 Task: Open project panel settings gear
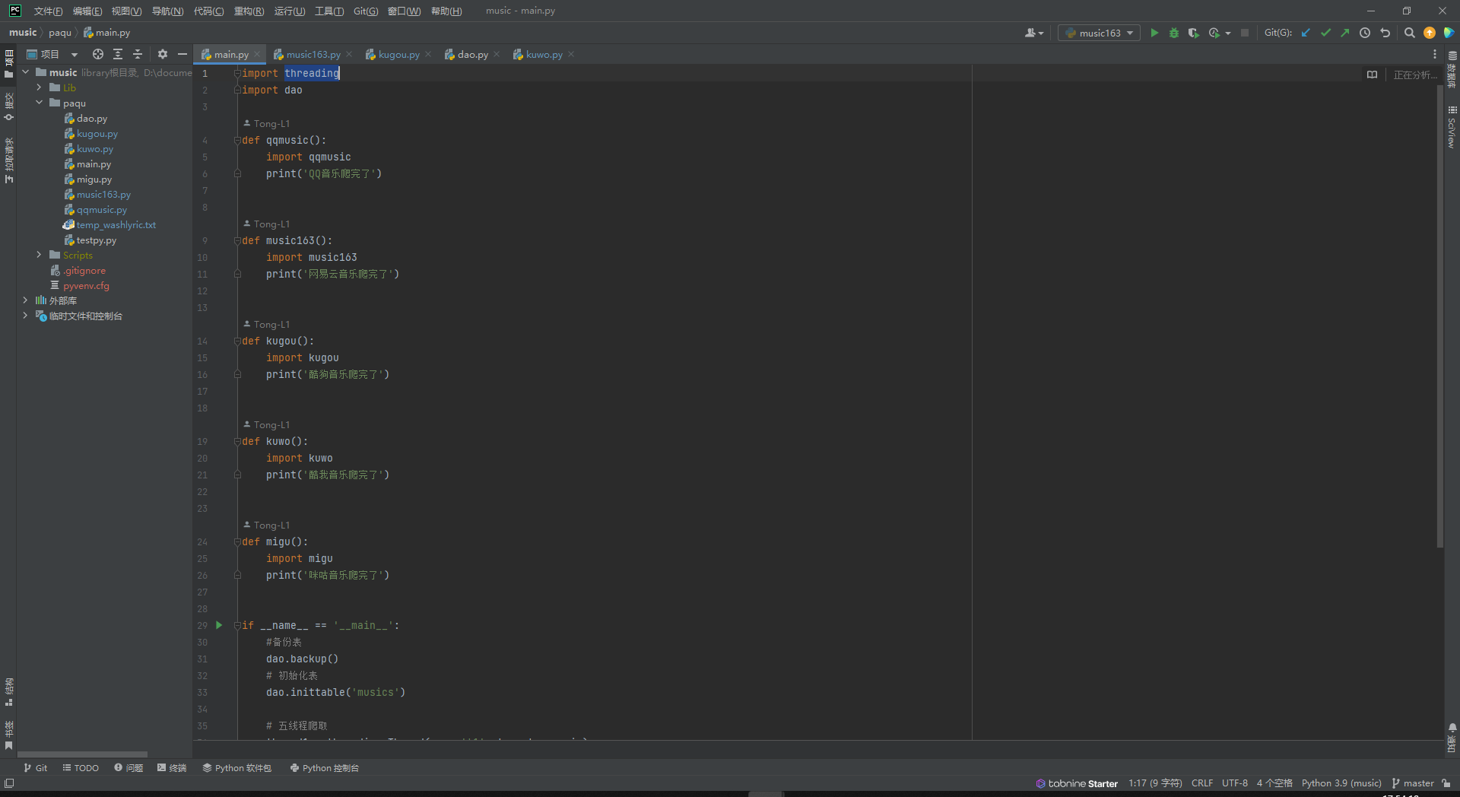163,54
